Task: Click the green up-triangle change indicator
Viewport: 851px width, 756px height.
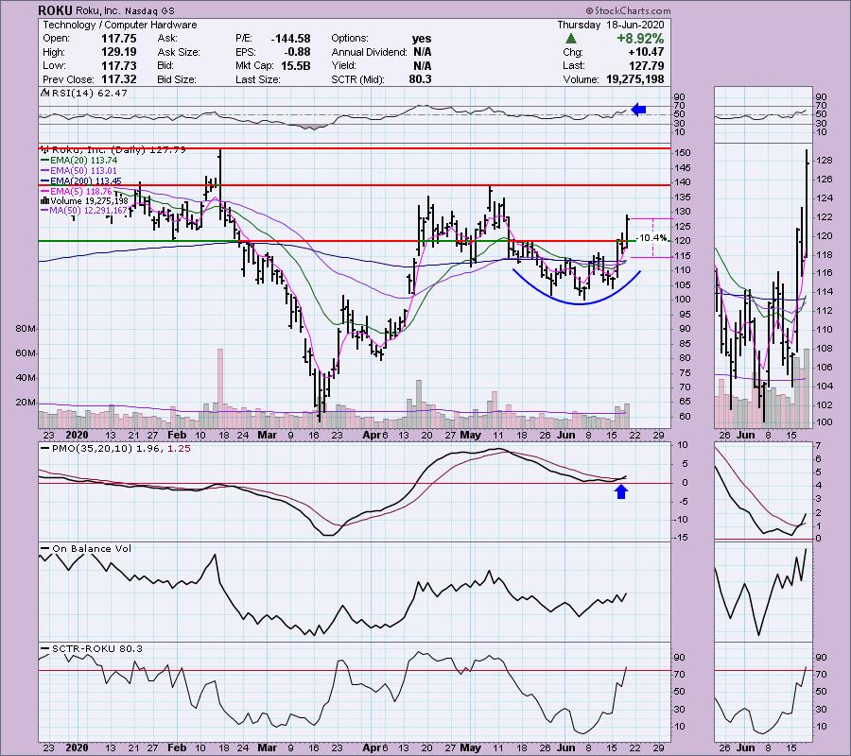Action: [570, 39]
